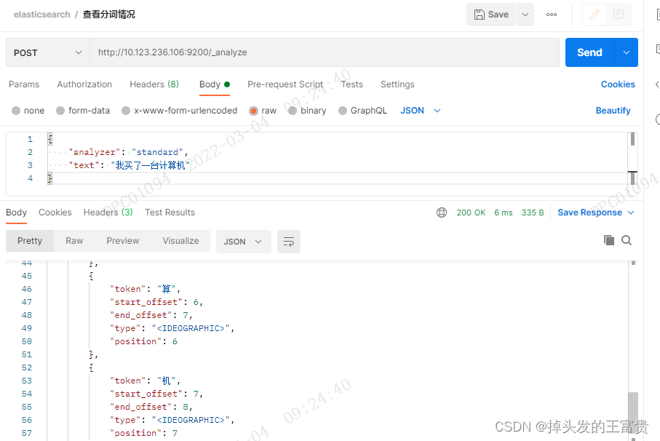Click the 200 OK status text
Image resolution: width=660 pixels, height=441 pixels.
click(471, 213)
